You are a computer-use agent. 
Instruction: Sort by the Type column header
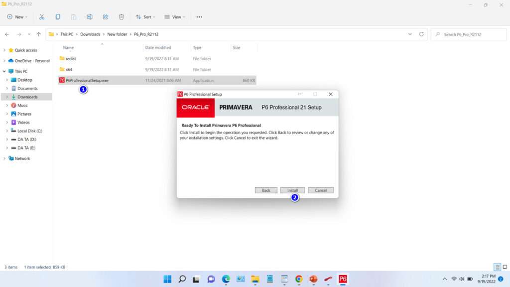pos(197,47)
